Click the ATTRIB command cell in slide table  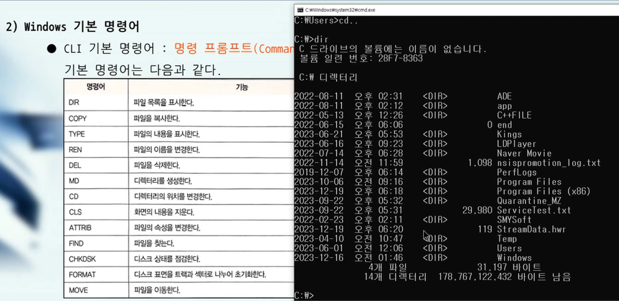tap(96, 228)
